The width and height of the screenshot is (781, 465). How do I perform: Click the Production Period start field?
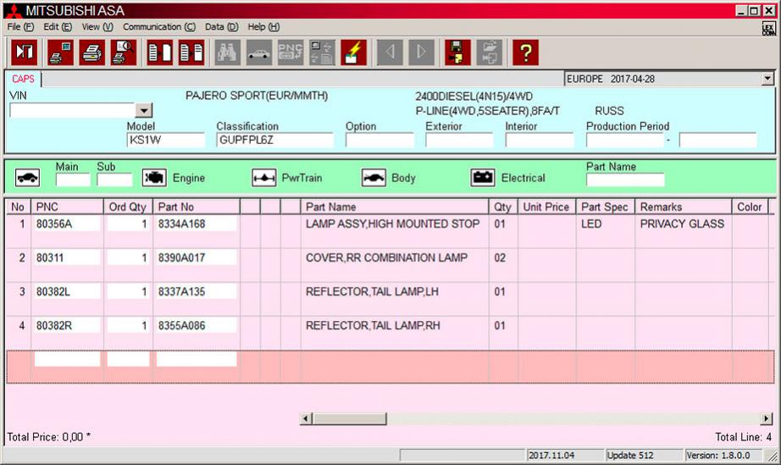625,140
